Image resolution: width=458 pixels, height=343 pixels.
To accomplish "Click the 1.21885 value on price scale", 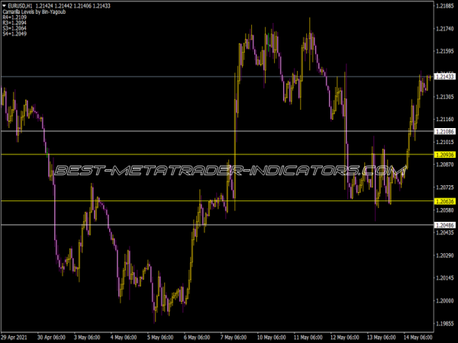I will tap(444, 6).
